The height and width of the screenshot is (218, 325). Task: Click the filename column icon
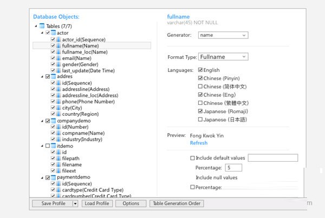click(58, 164)
